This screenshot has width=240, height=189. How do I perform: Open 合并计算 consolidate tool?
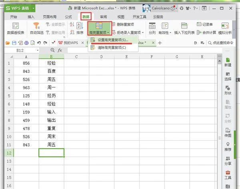pos(207,32)
